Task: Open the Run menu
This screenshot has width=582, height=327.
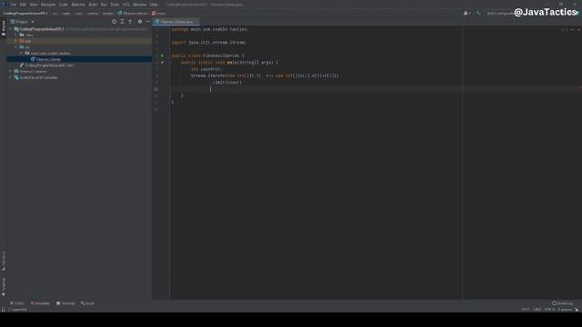Action: [104, 5]
